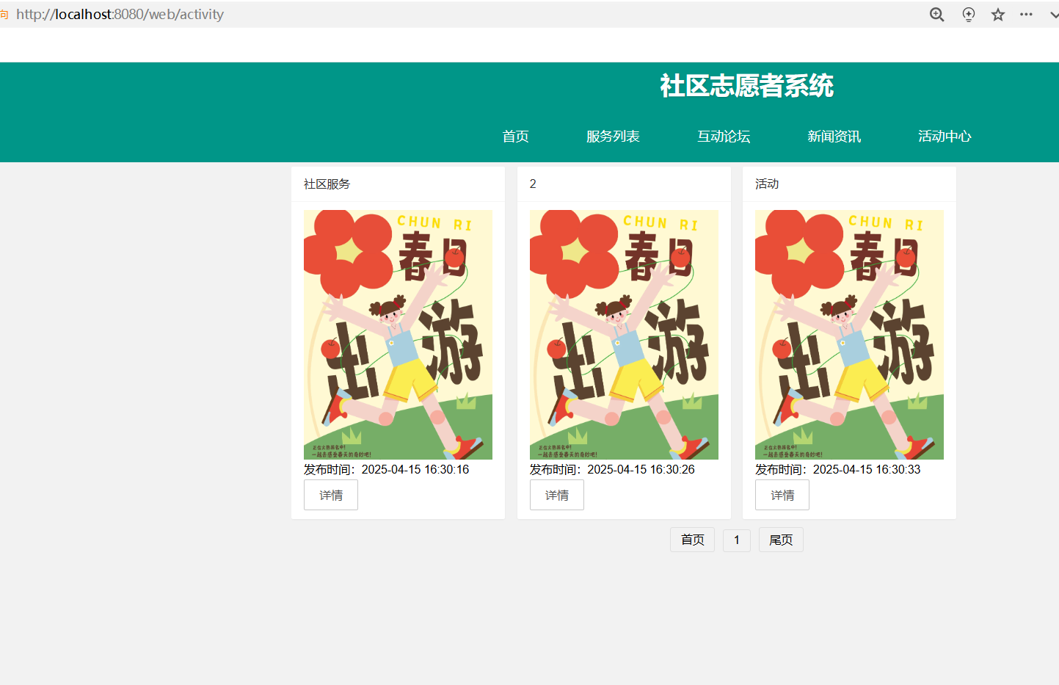This screenshot has height=685, width=1059.
Task: Open the 首页 navigation item
Action: tap(515, 137)
